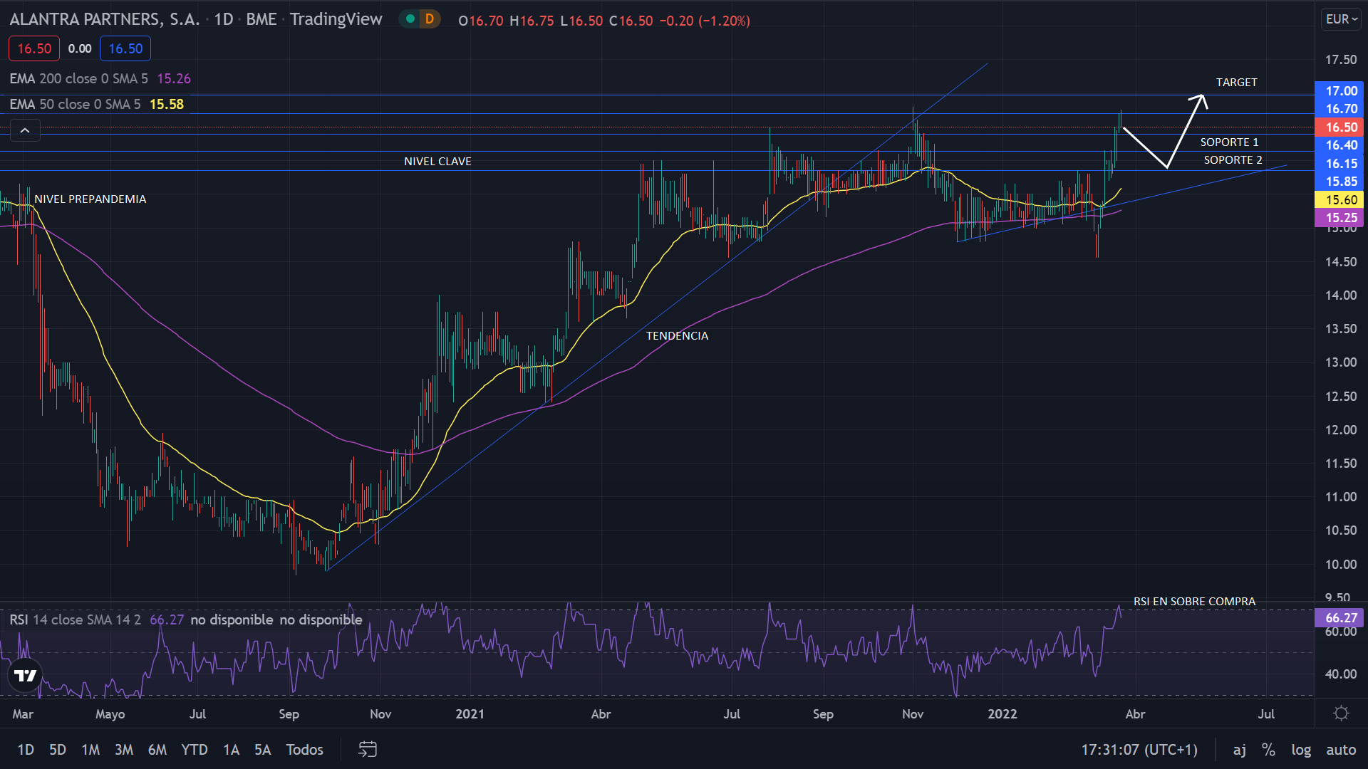Click the blue 16.50 buy price button
This screenshot has width=1368, height=769.
pyautogui.click(x=125, y=48)
